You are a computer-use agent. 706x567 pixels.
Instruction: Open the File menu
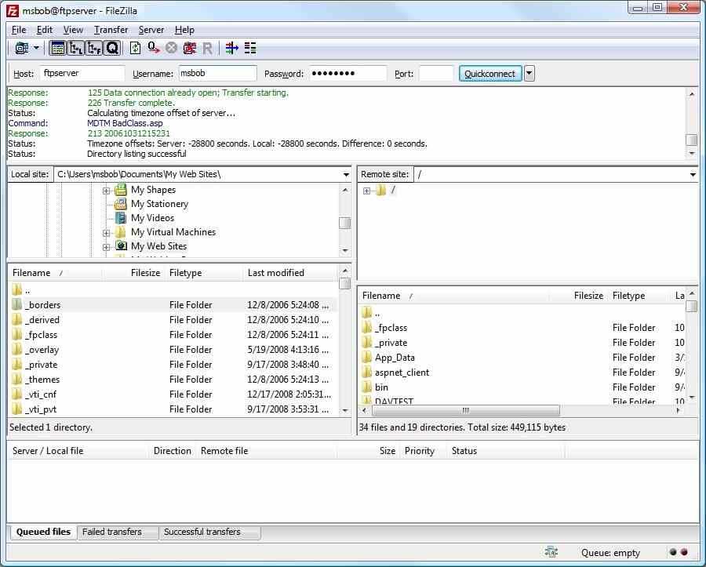19,30
